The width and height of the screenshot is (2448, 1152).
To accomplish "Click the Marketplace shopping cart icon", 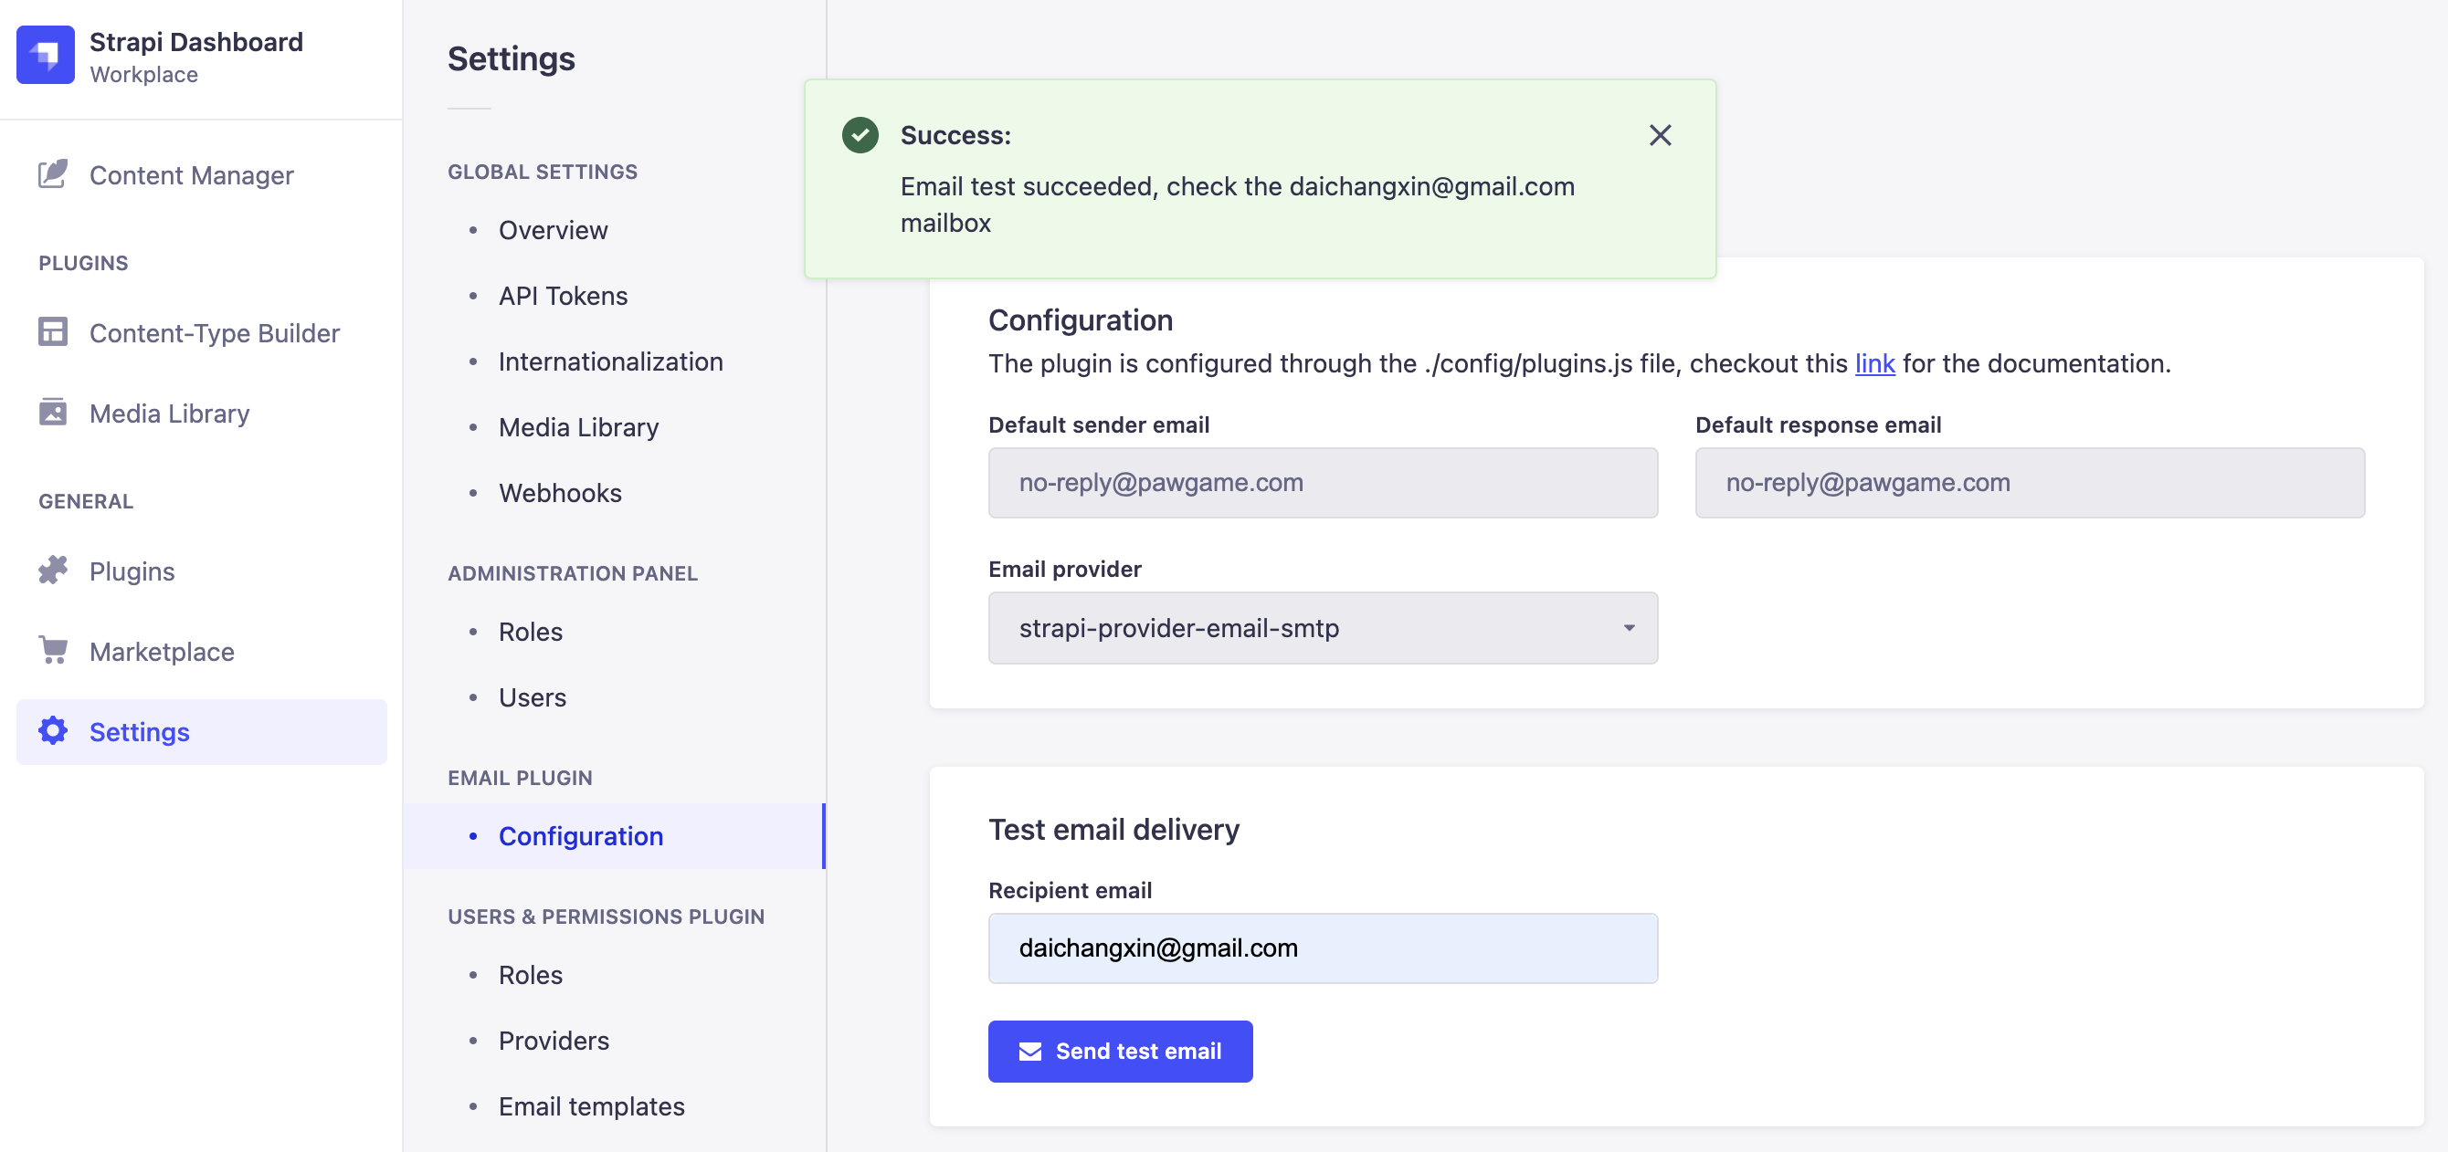I will pos(52,651).
